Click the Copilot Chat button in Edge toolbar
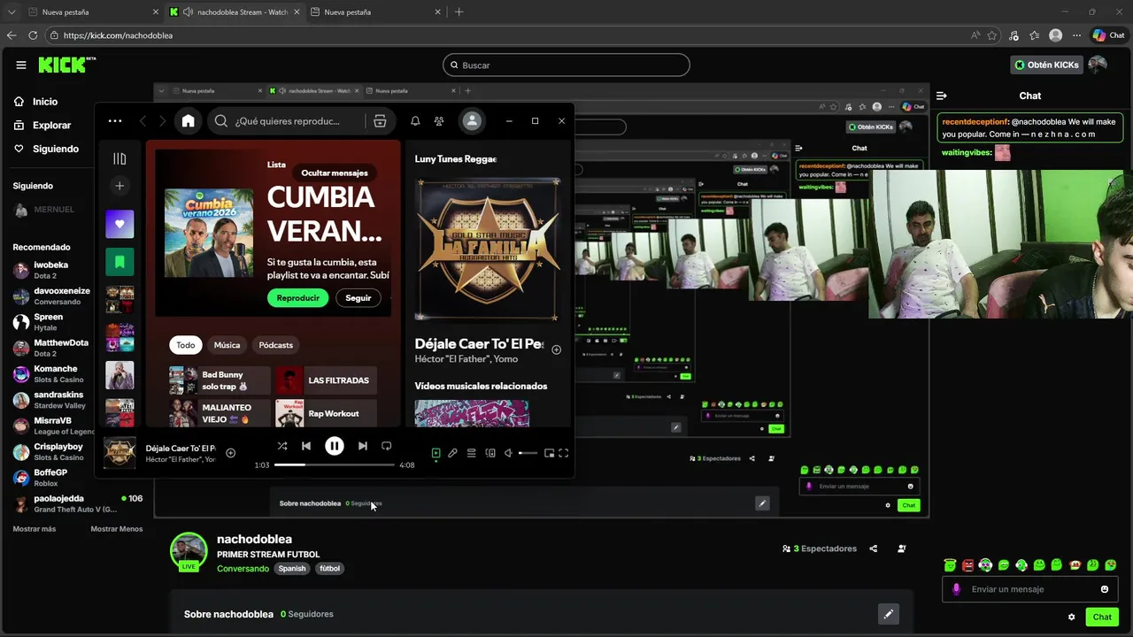Image resolution: width=1133 pixels, height=637 pixels. pyautogui.click(x=1107, y=35)
